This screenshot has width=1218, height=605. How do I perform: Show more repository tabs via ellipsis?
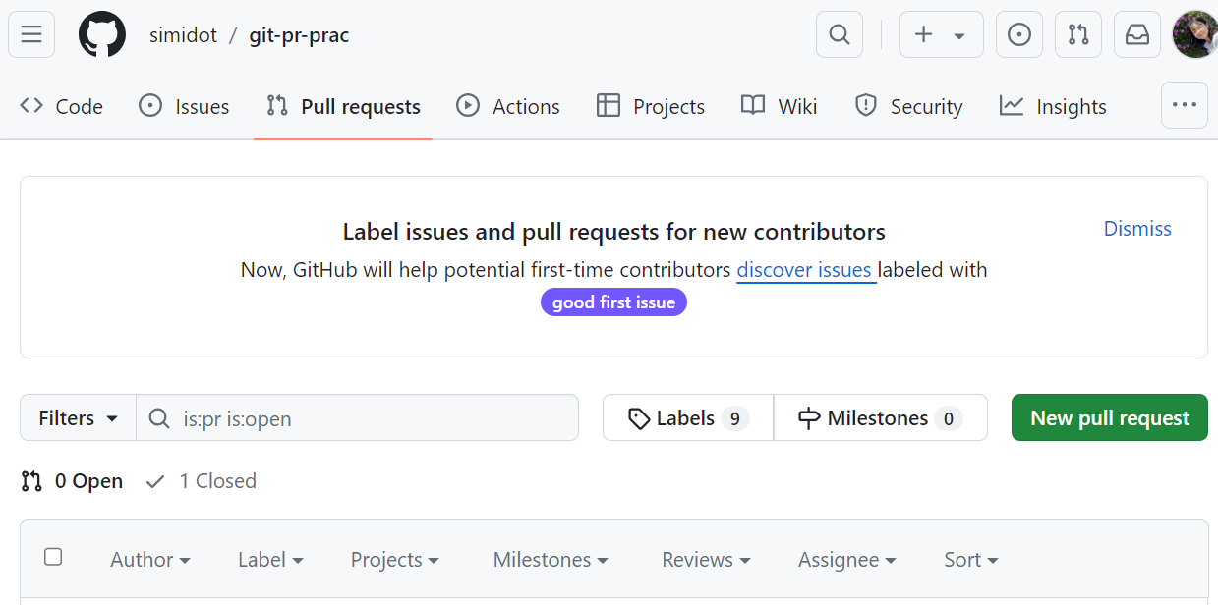click(x=1184, y=105)
